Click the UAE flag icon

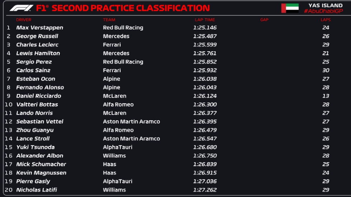pos(290,8)
